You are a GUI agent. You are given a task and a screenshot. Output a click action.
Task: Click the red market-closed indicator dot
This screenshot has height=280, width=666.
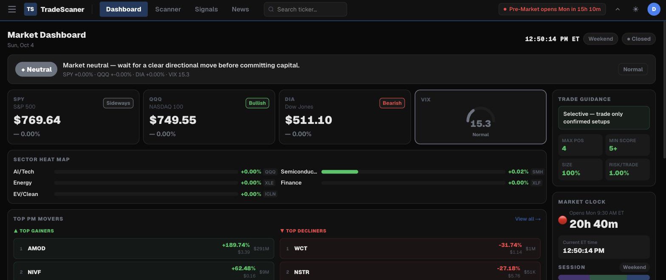562,220
